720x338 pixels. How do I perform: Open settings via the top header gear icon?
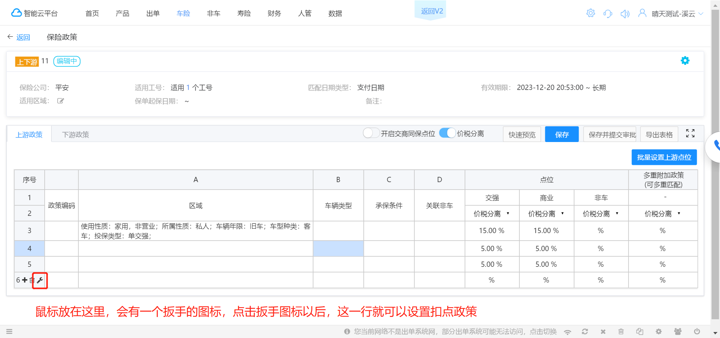tap(591, 13)
